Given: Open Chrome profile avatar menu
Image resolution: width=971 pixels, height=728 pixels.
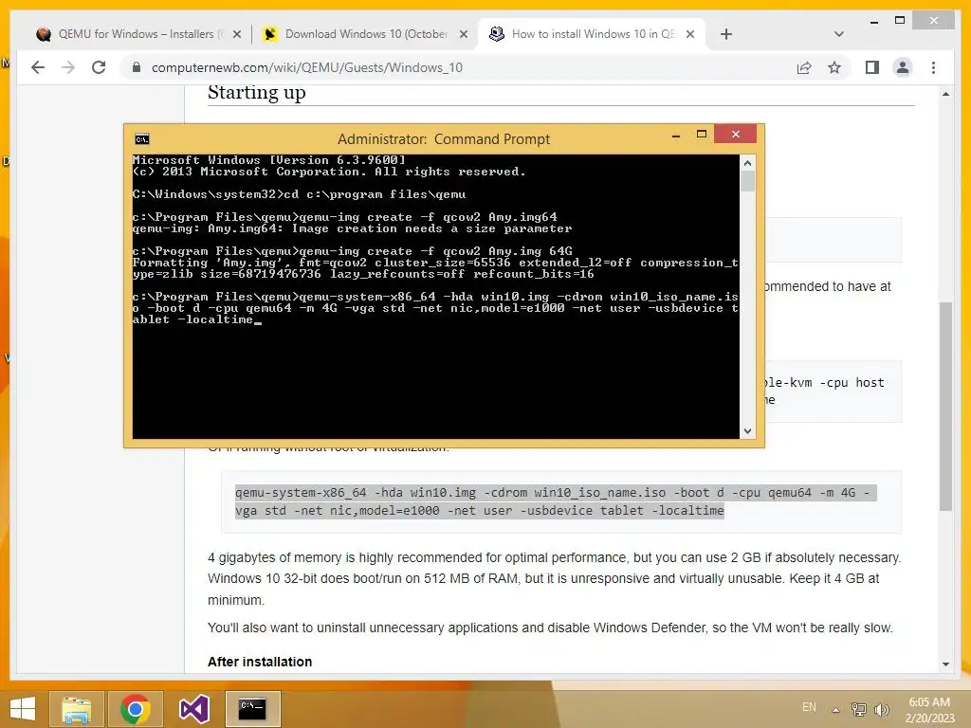Looking at the screenshot, I should [903, 67].
